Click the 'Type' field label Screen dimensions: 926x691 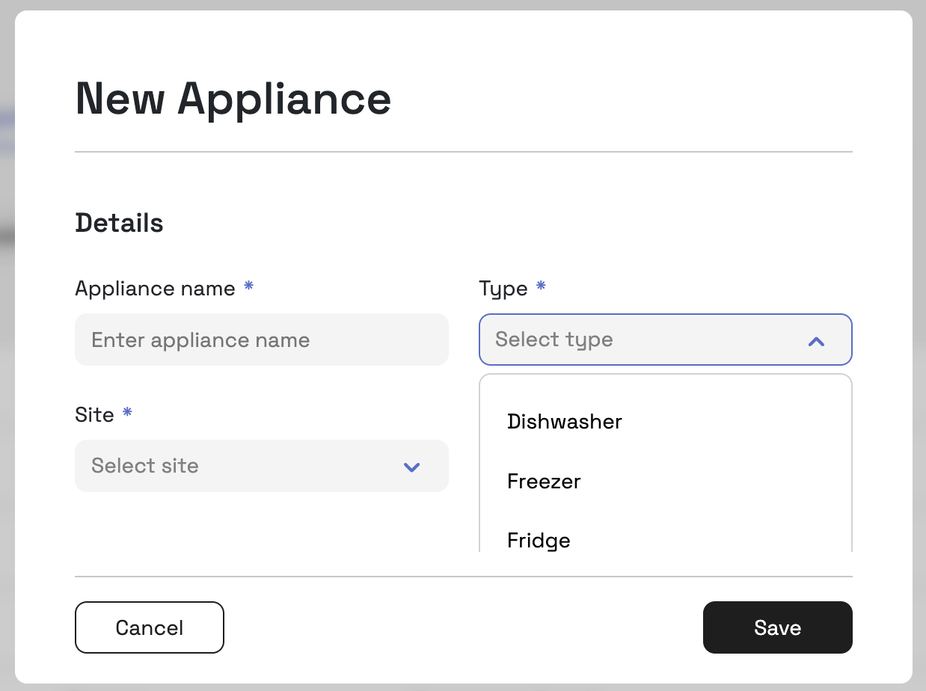[503, 289]
